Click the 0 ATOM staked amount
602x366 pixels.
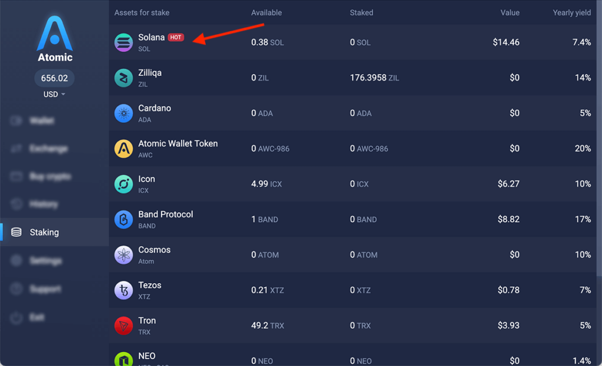363,255
